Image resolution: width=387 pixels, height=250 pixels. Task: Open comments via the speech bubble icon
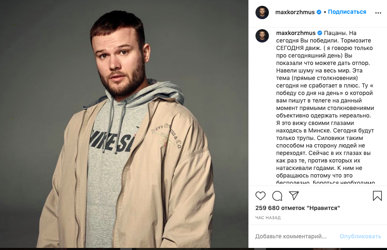point(277,196)
